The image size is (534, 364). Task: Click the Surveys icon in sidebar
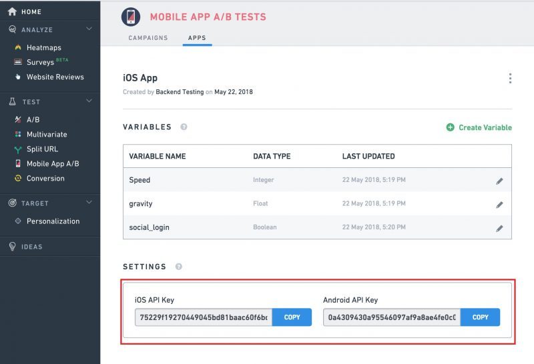[x=18, y=62]
